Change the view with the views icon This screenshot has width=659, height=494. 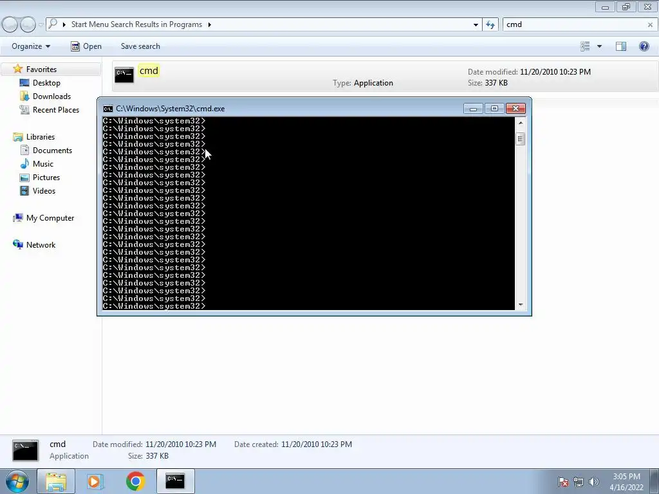585,46
